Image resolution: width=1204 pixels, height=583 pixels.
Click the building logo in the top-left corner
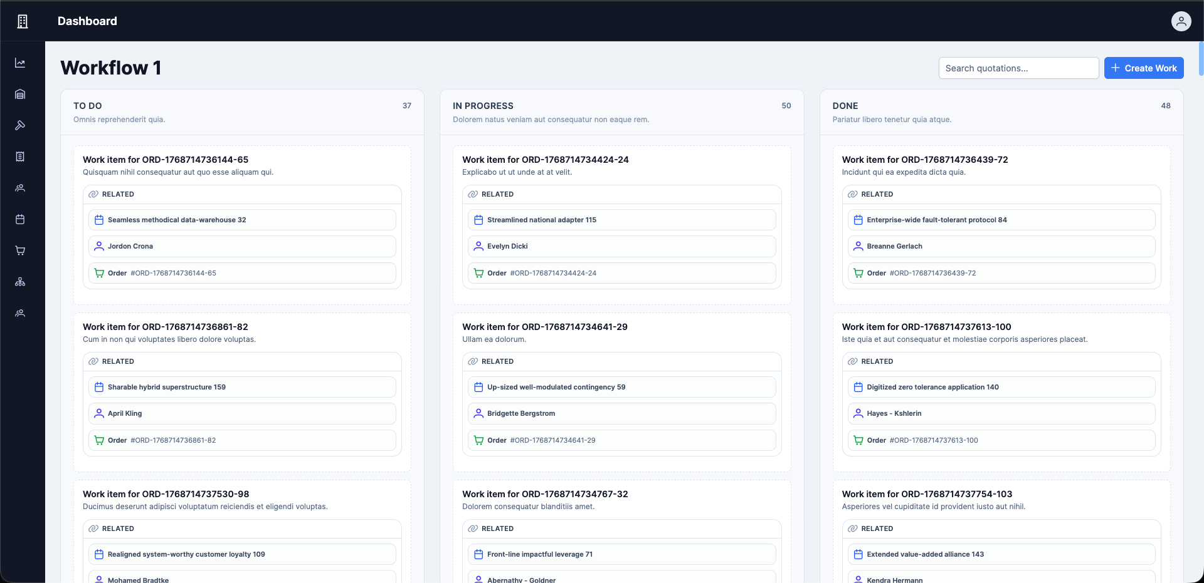coord(23,21)
